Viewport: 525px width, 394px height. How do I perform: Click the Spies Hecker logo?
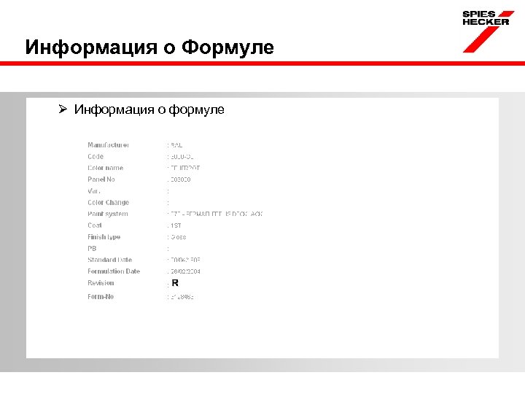488,31
